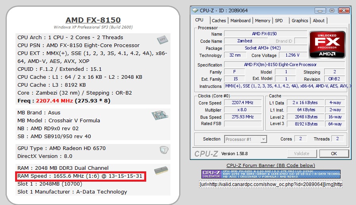
Task: Click the L1 Data value 2 x 16 KBytes
Action: click(x=305, y=103)
